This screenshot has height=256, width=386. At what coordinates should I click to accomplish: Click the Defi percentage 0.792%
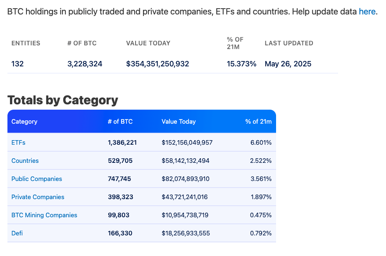click(x=261, y=233)
